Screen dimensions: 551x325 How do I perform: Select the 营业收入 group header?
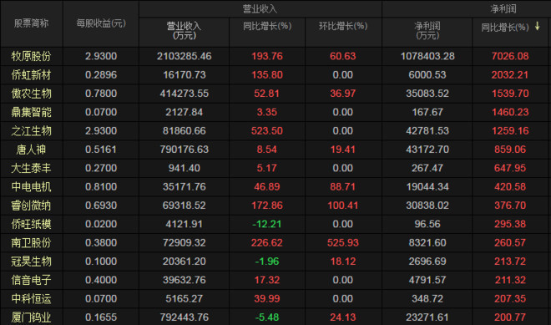[260, 9]
